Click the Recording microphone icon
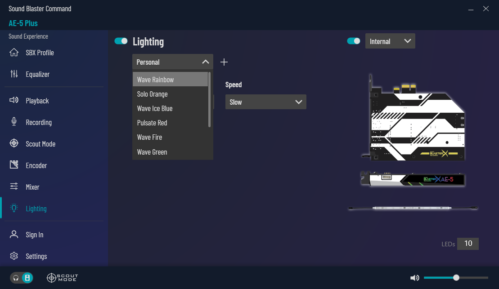Screen dimensions: 499x289 14,122
